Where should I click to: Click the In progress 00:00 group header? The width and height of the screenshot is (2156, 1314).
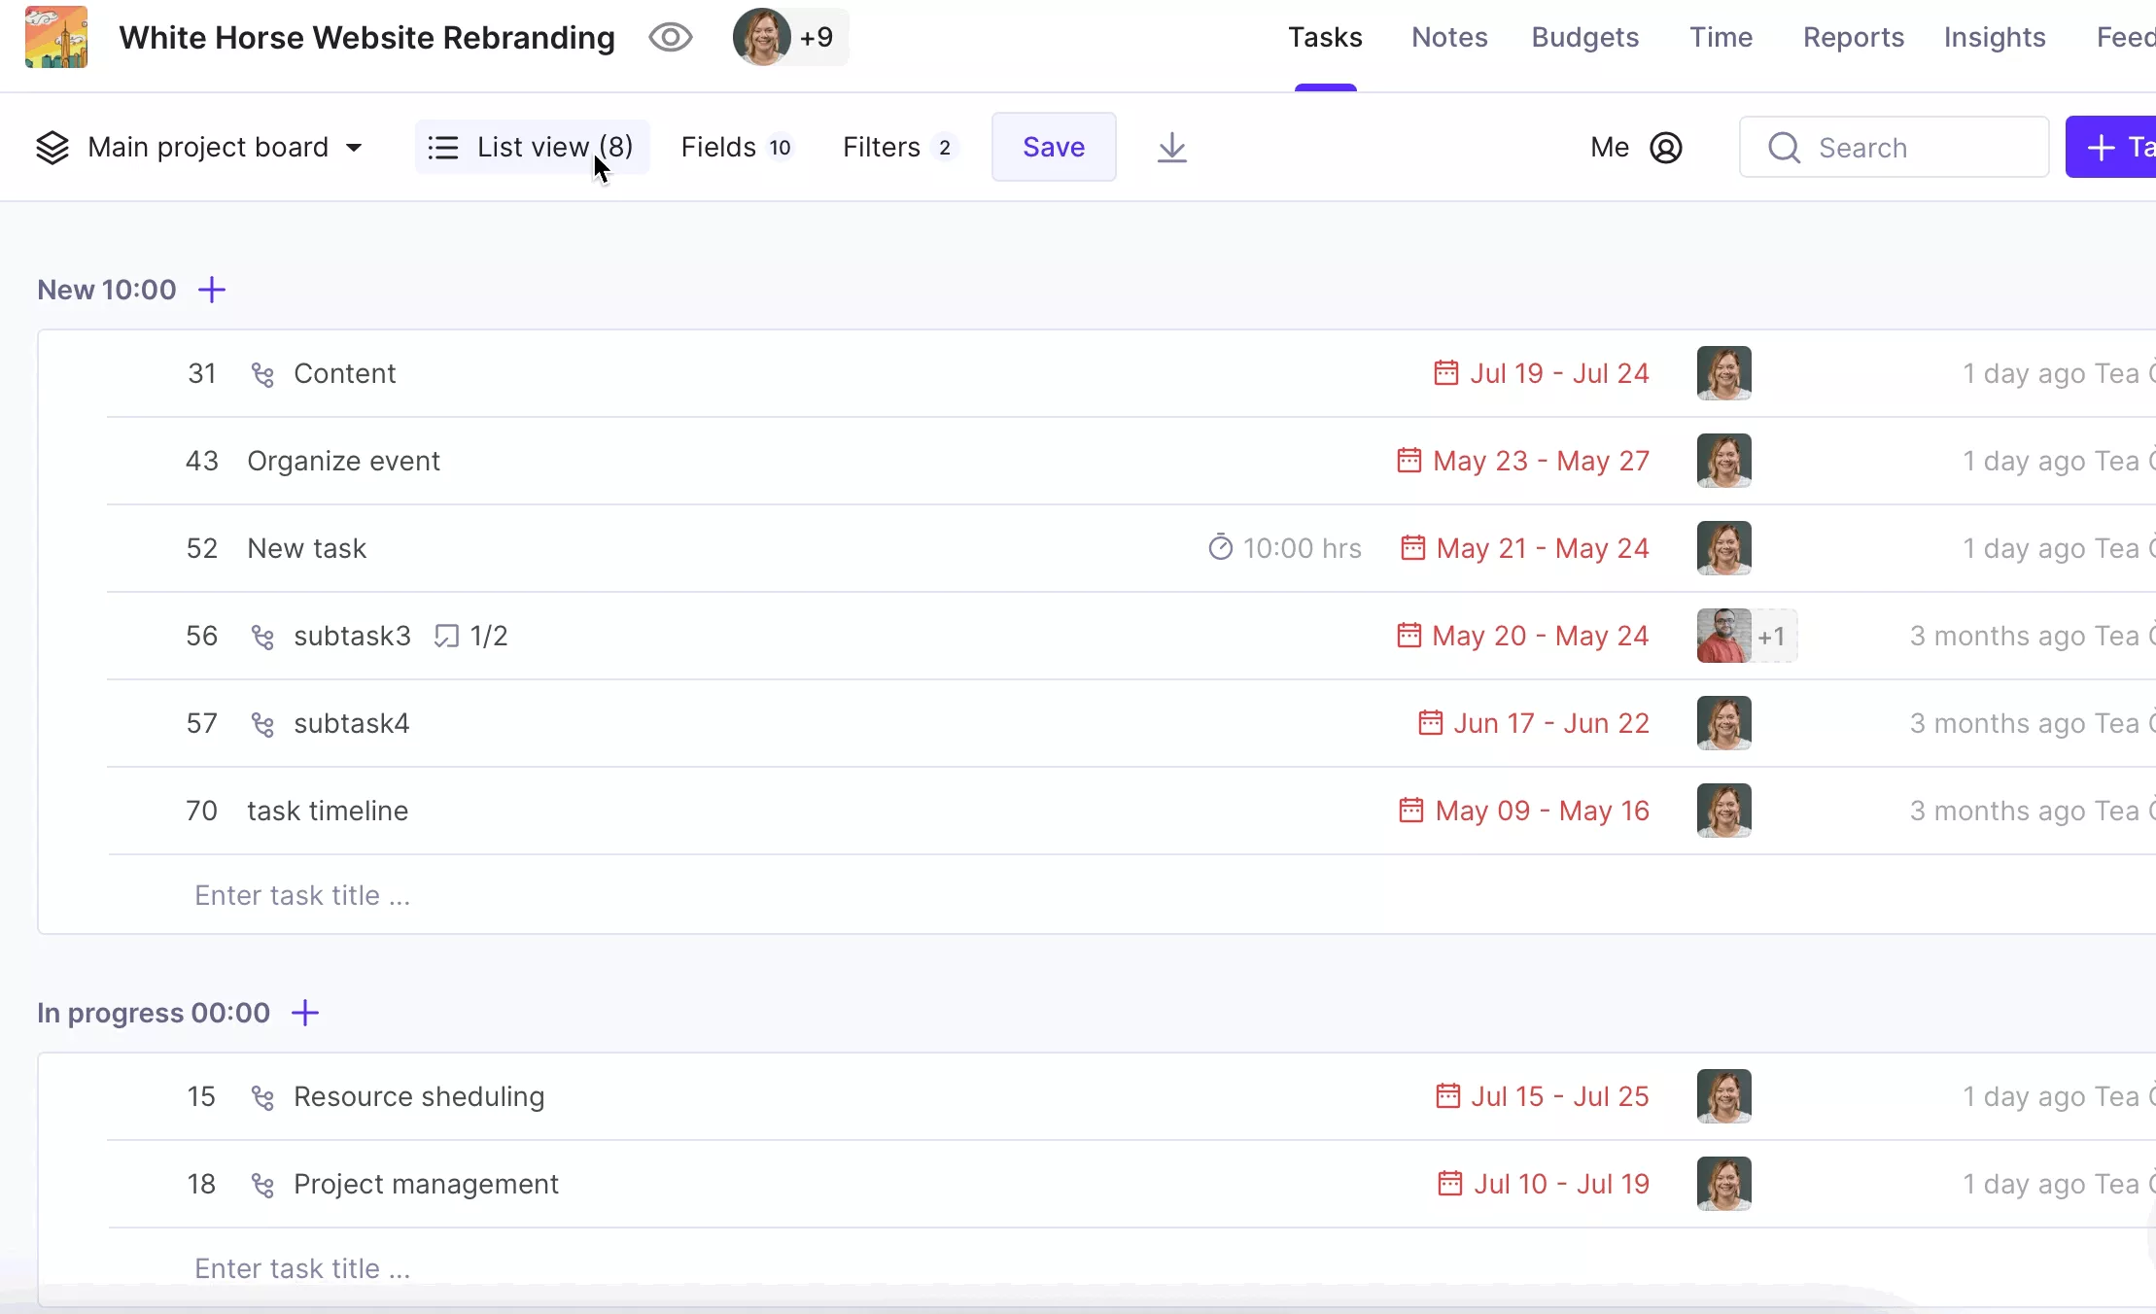pyautogui.click(x=154, y=1013)
